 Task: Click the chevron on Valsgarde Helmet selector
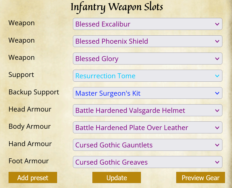217,111
